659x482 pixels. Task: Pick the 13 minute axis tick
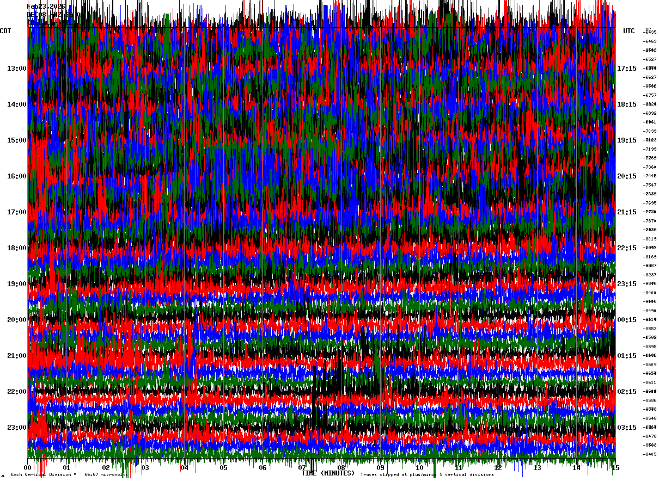pos(538,468)
